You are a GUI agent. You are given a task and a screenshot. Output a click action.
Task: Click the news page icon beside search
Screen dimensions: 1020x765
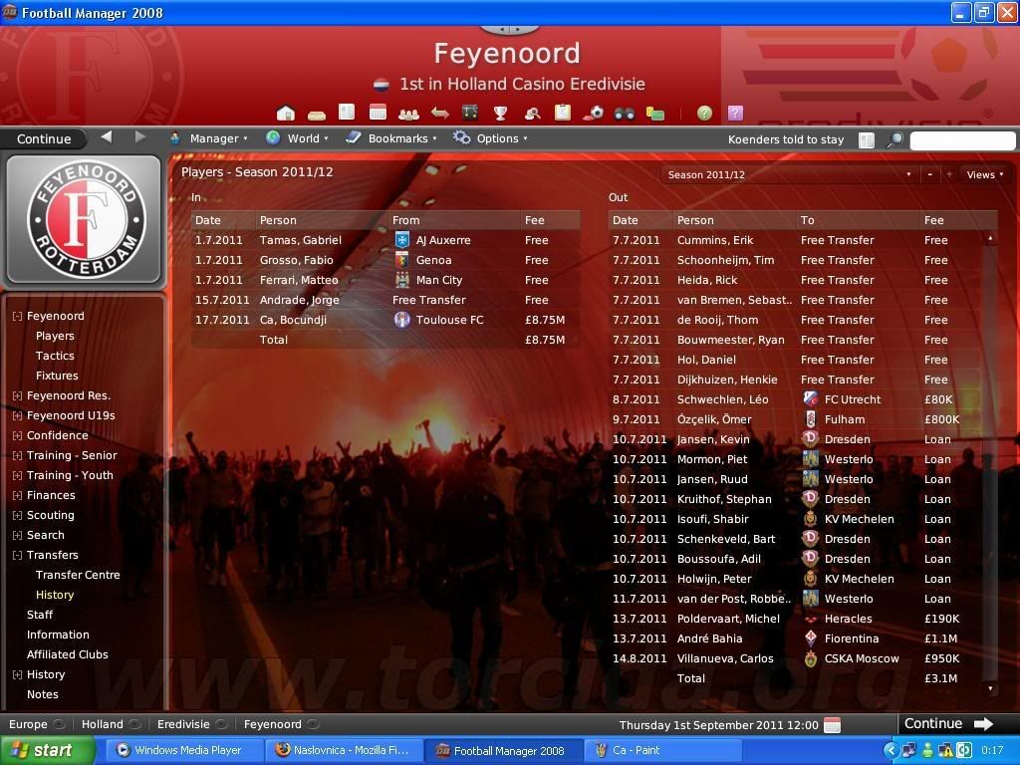pos(867,139)
